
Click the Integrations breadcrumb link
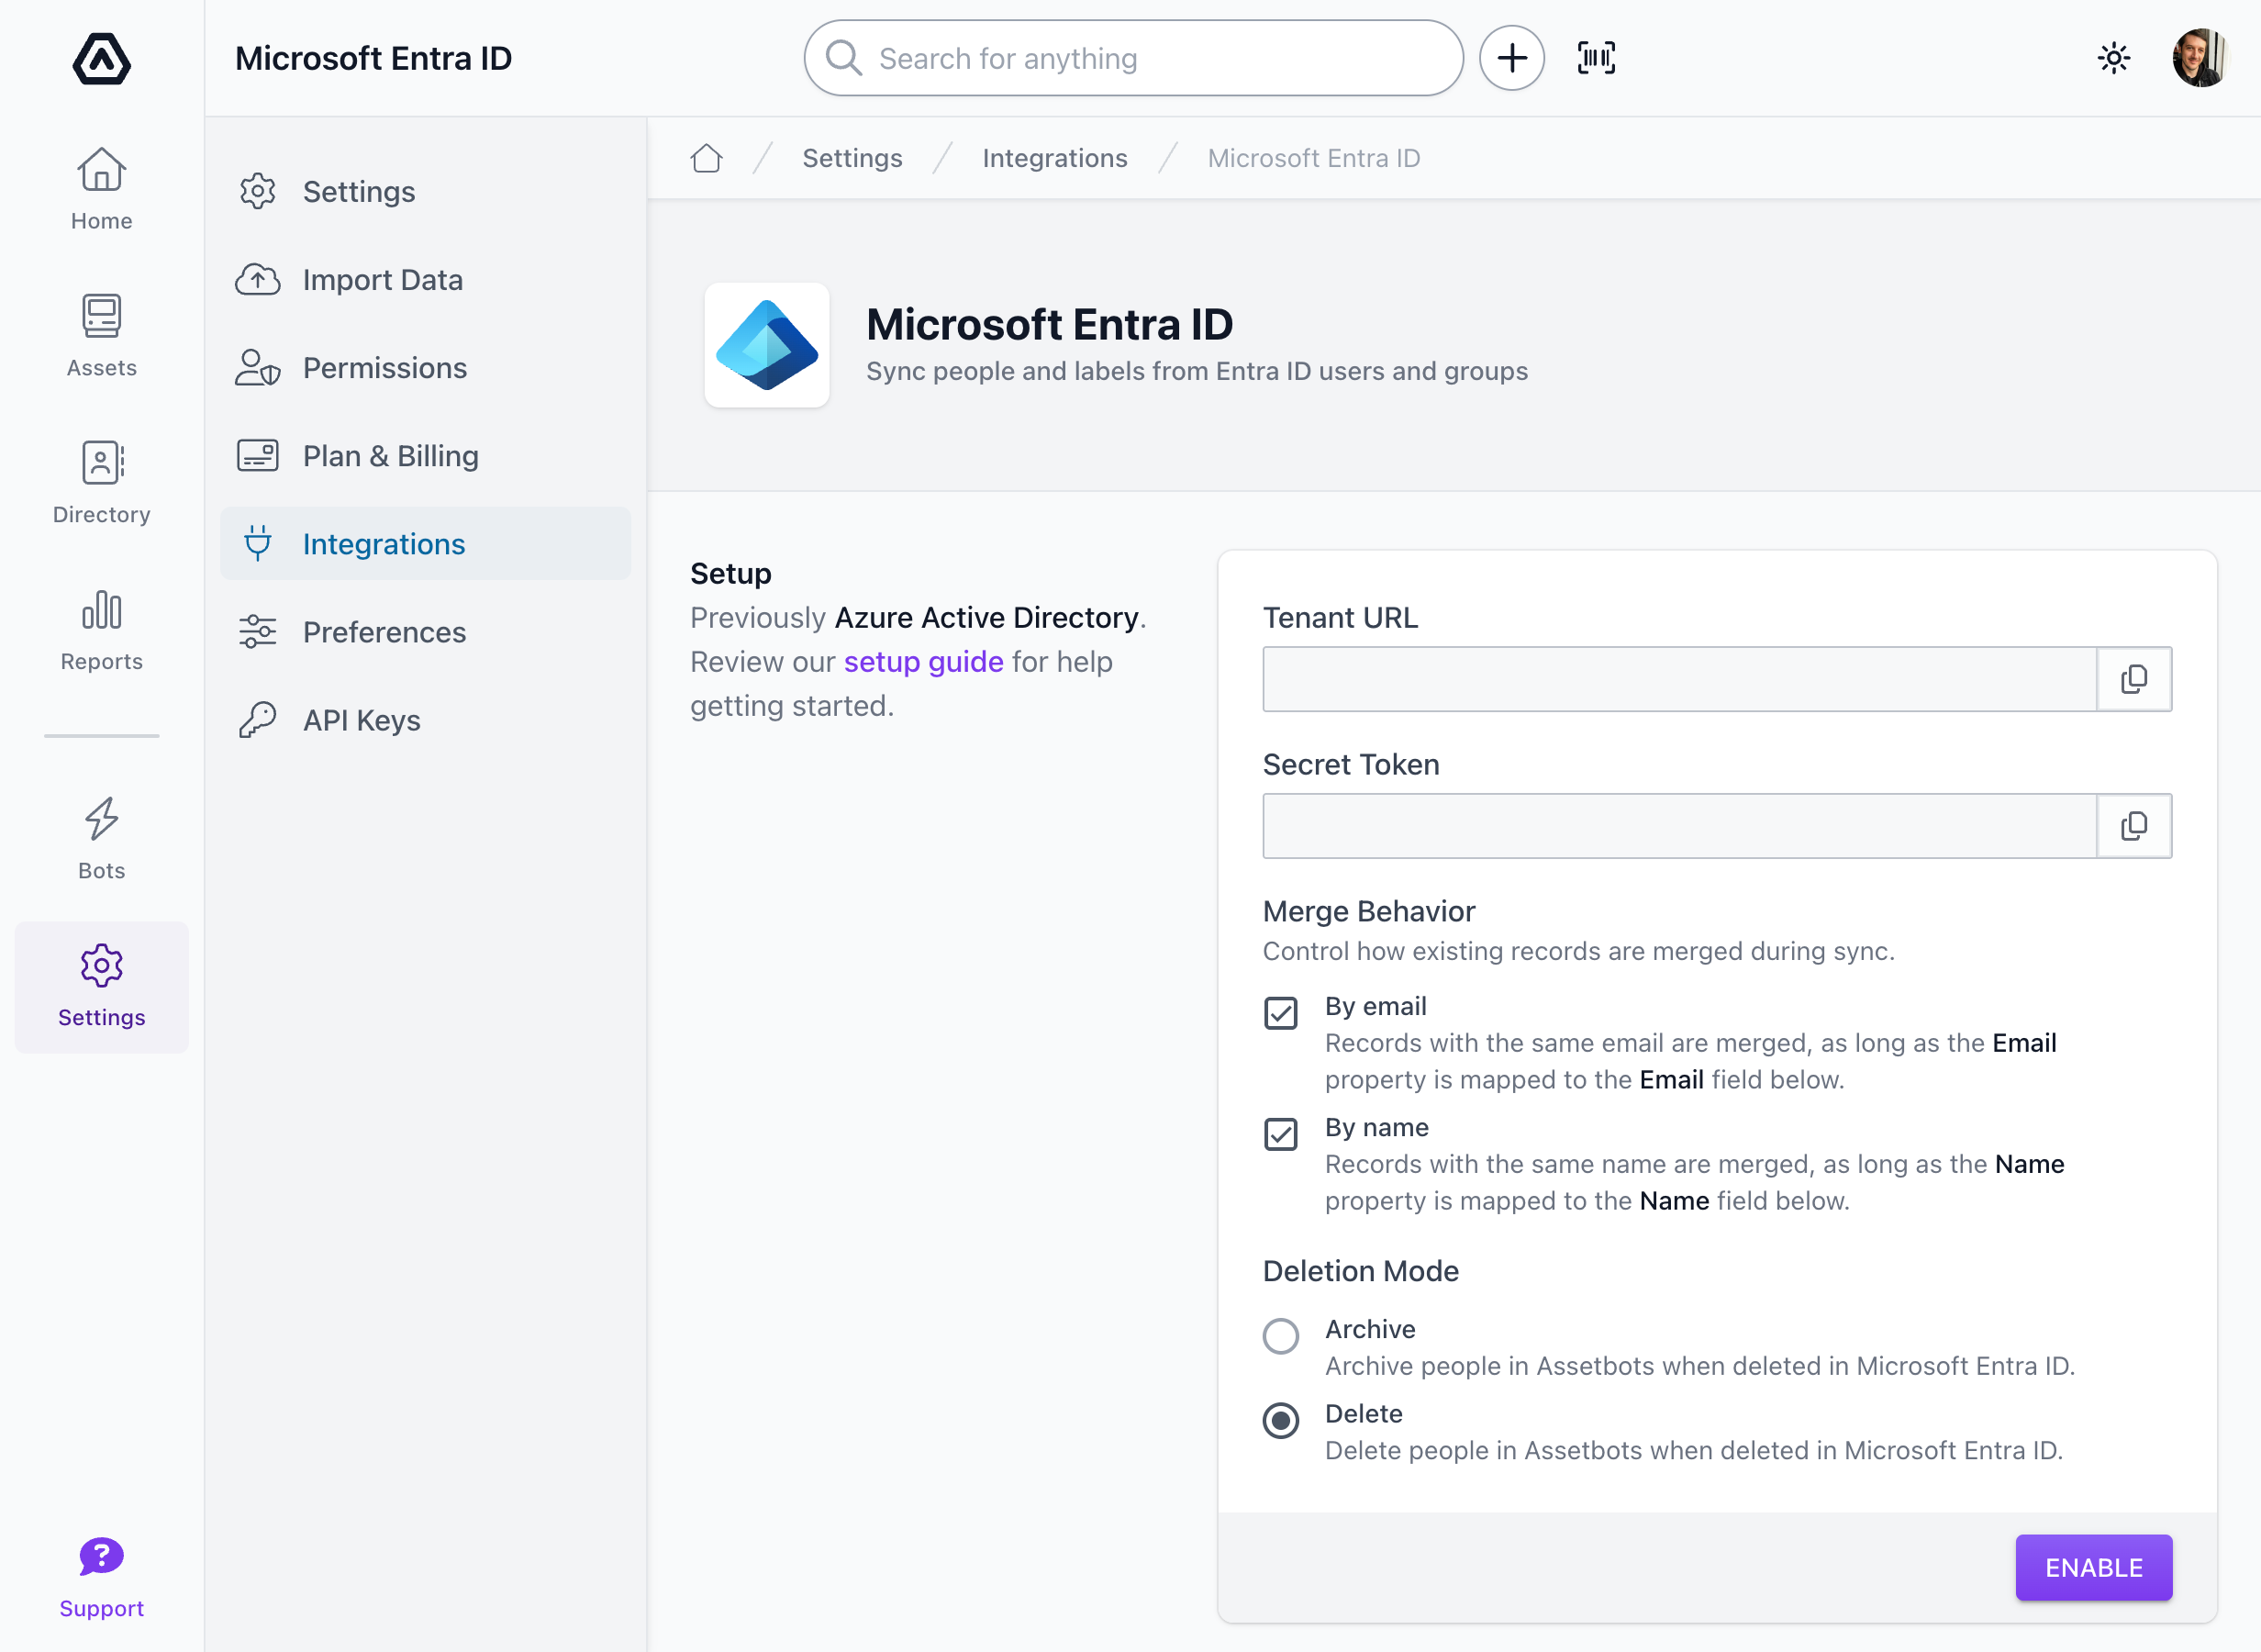tap(1054, 158)
